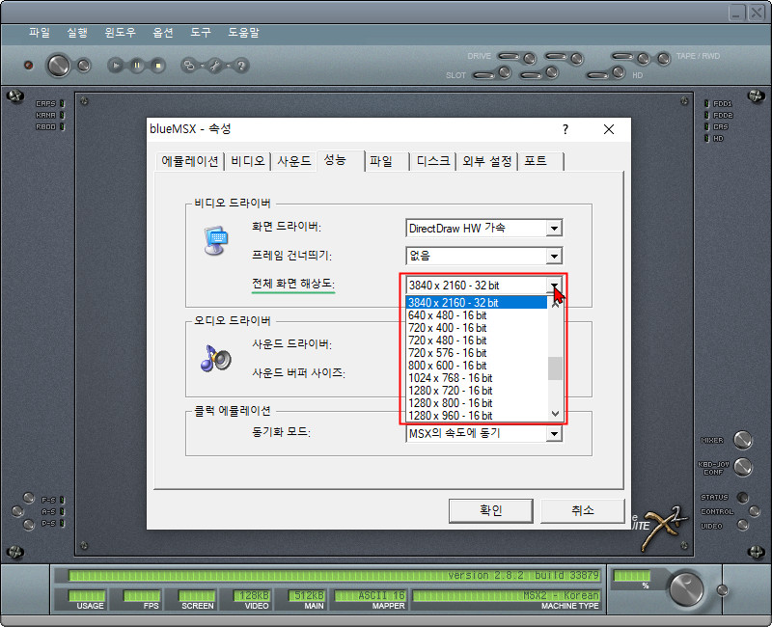772x627 pixels.
Task: Select 720 x 400 - 16 bit option
Action: (x=476, y=328)
